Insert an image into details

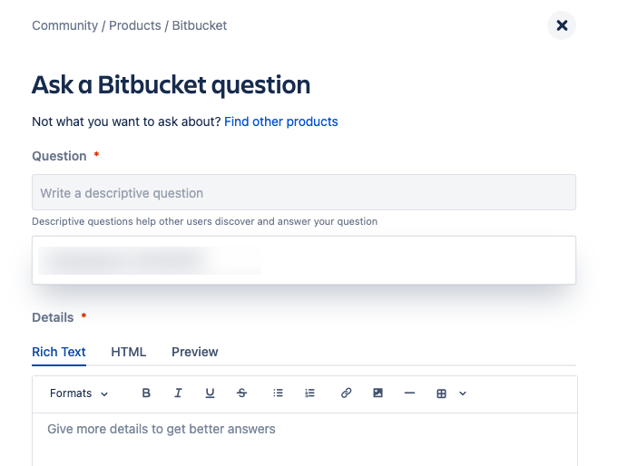coord(378,393)
